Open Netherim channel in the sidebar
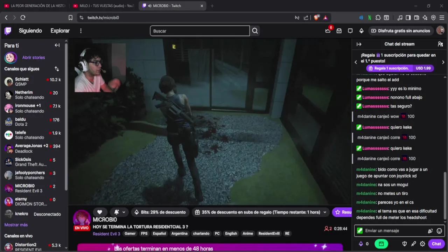Viewport: 448px width, 252px height. pos(33,95)
